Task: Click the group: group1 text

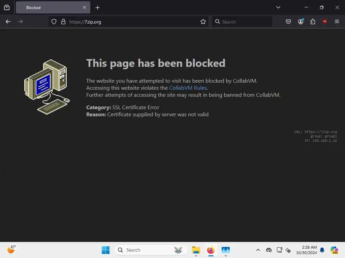Action: (324, 136)
